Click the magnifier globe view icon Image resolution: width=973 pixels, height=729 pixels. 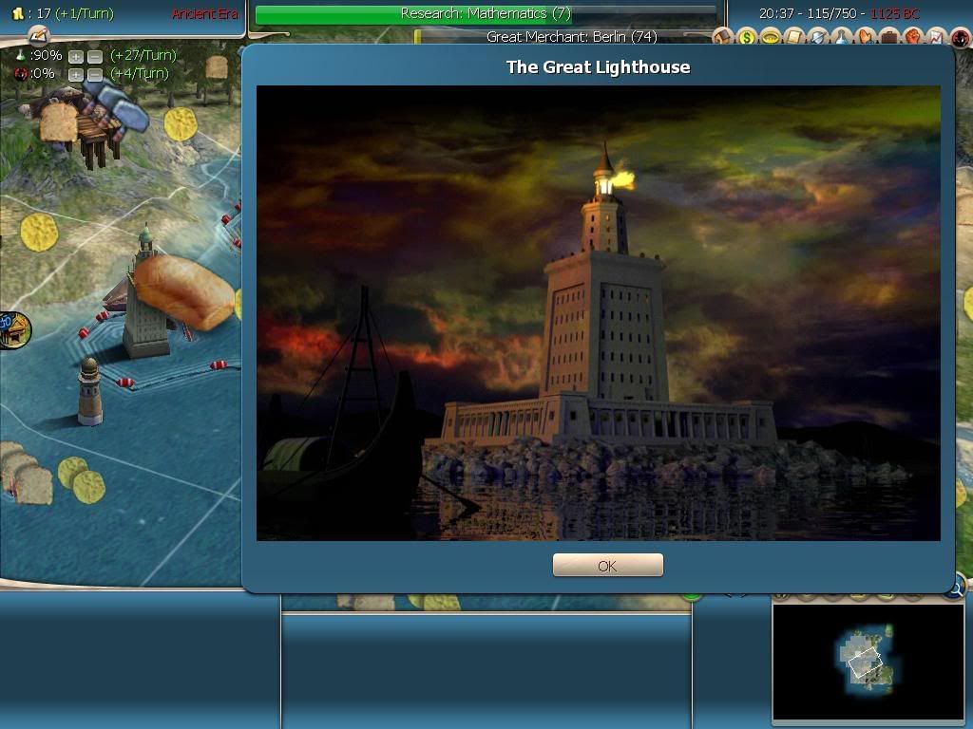click(956, 589)
